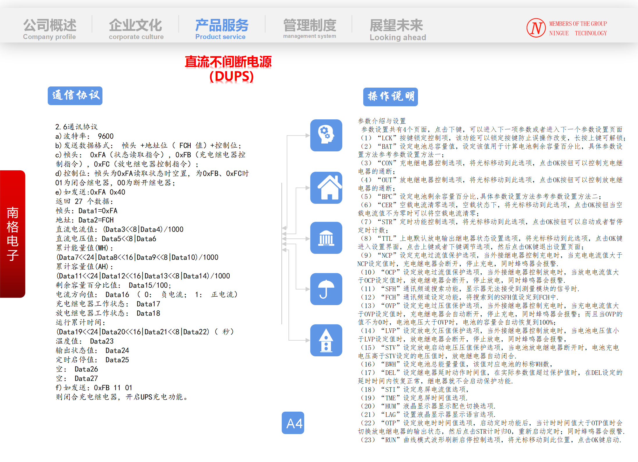Click NINGUE TECHNOLOGY text
This screenshot has height=462, width=638.
578,33
